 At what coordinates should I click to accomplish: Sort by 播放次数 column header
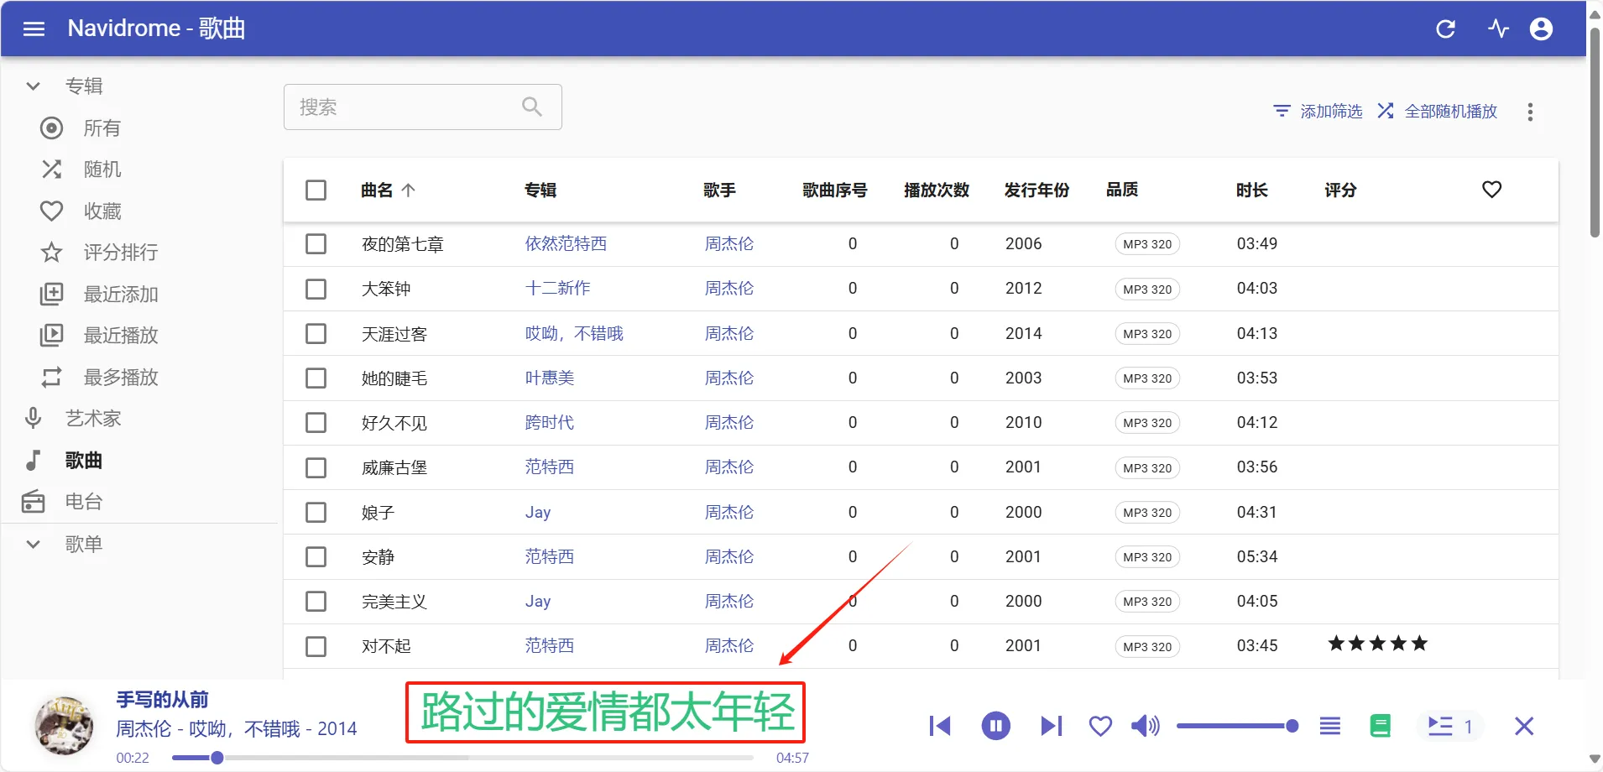(x=937, y=190)
